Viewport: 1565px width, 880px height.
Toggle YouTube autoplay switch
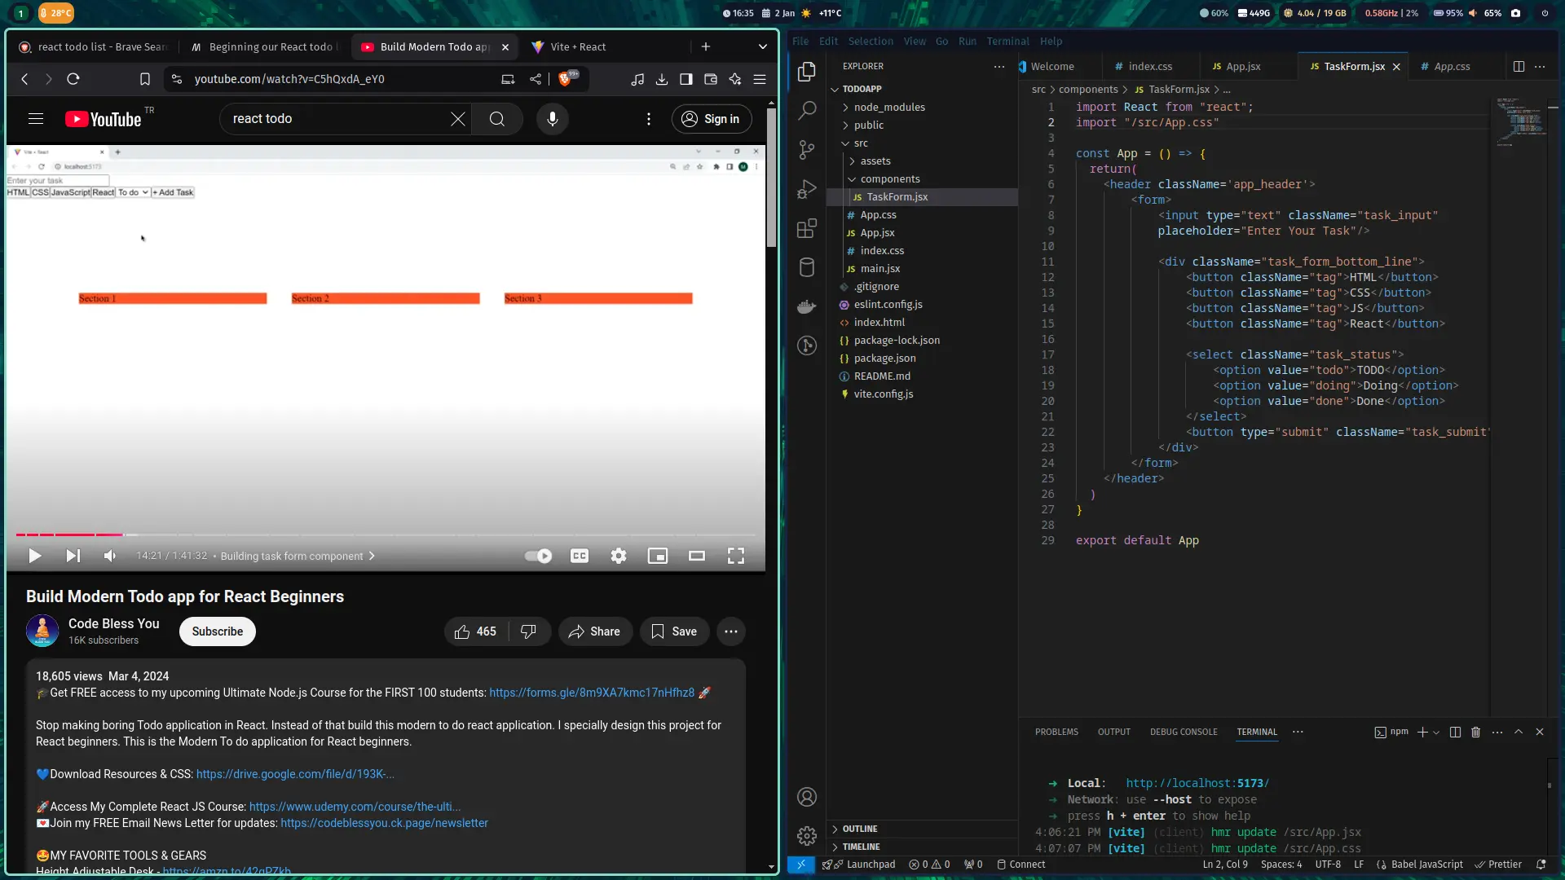[538, 556]
